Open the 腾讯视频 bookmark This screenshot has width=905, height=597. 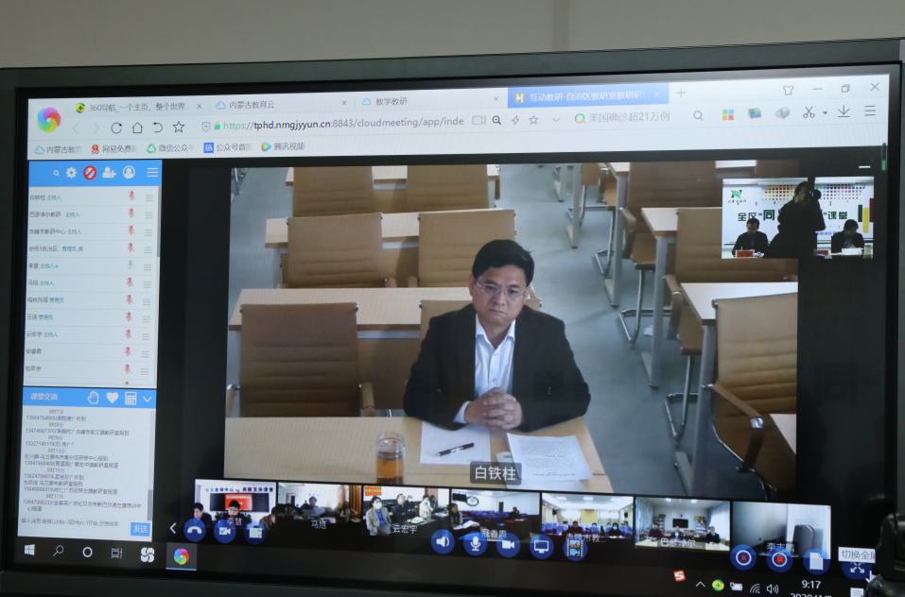point(284,146)
